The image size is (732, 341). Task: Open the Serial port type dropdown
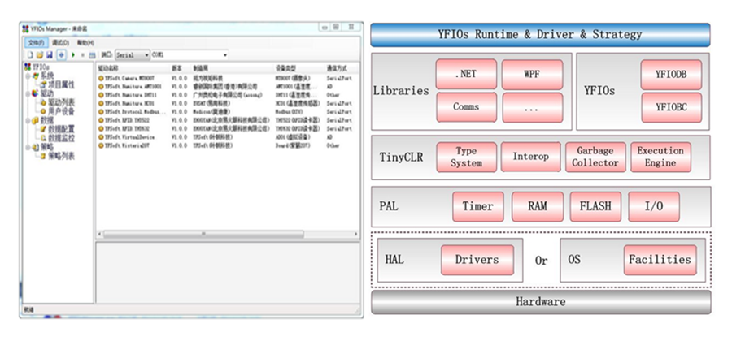(x=133, y=55)
